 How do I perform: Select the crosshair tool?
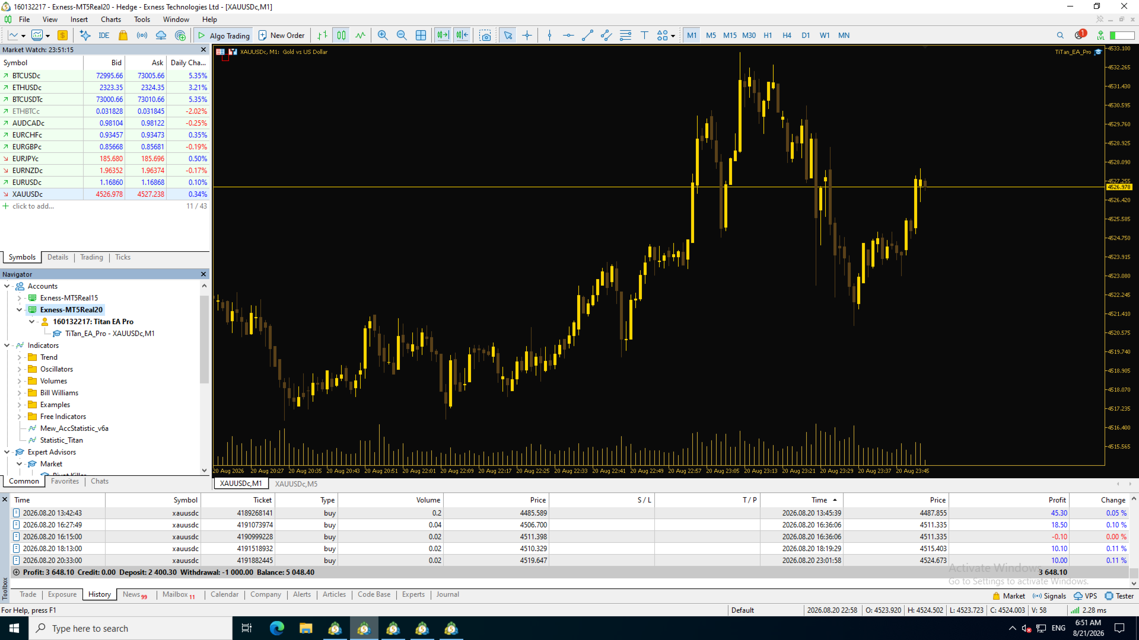(x=527, y=36)
